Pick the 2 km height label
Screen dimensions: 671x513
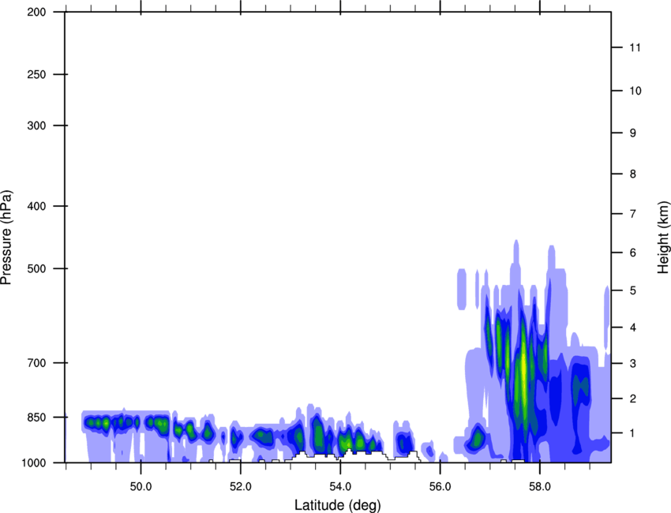coord(633,399)
